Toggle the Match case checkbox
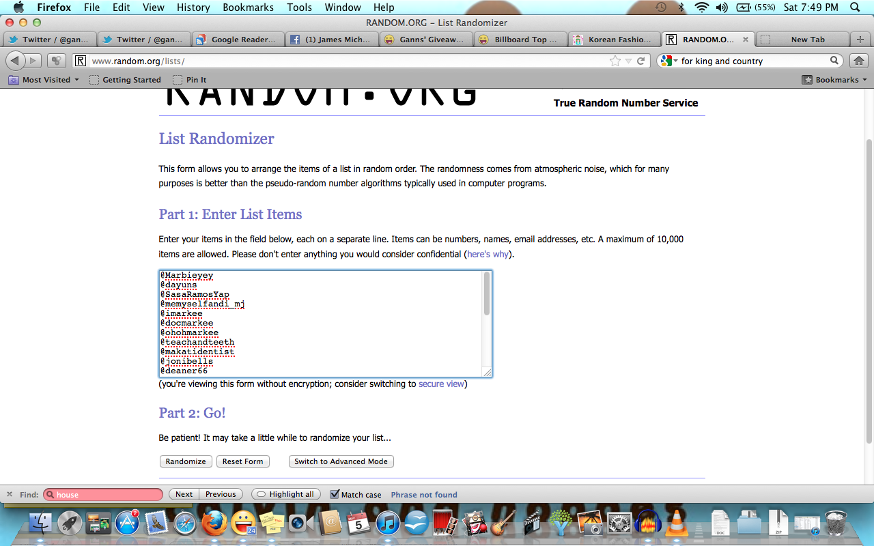 click(335, 494)
